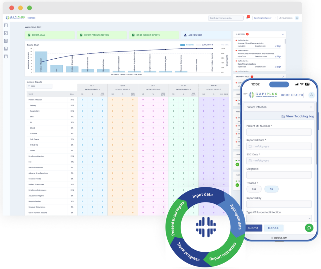Sign the Wound Care Documentation in-service

tap(278, 56)
